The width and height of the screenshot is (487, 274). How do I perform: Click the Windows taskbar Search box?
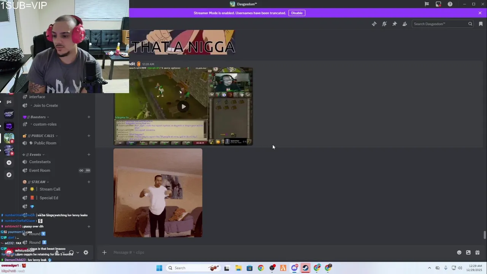pos(193,268)
